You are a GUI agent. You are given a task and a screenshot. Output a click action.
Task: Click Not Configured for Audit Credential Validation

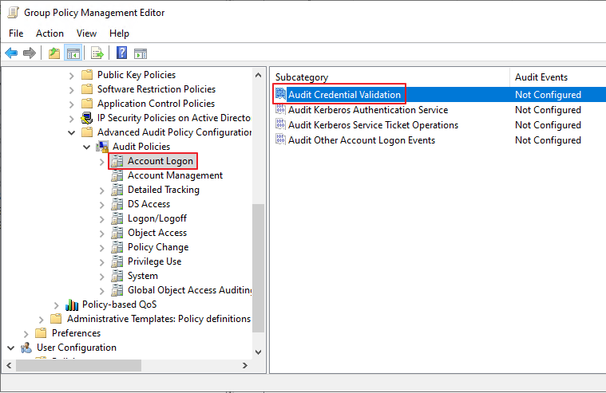[x=548, y=95]
